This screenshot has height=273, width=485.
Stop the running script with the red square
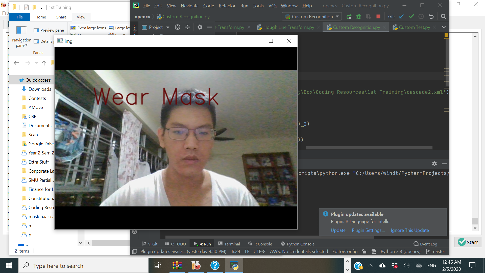point(378,17)
